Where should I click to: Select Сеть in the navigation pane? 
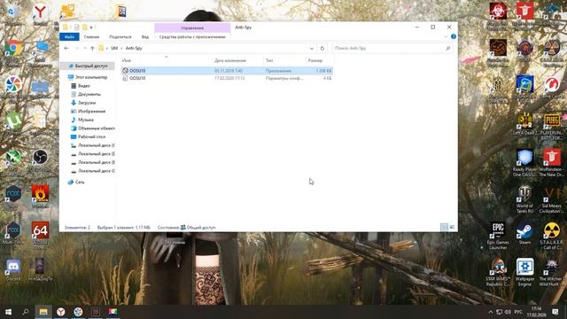[x=76, y=183]
